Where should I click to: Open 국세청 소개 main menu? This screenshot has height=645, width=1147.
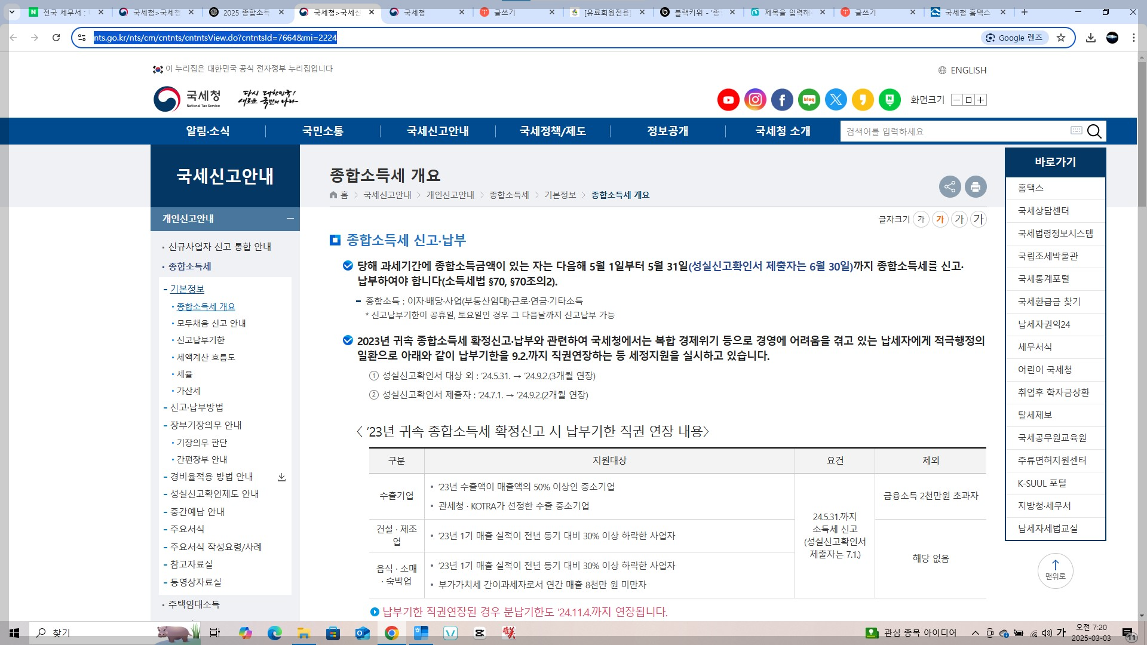point(783,131)
